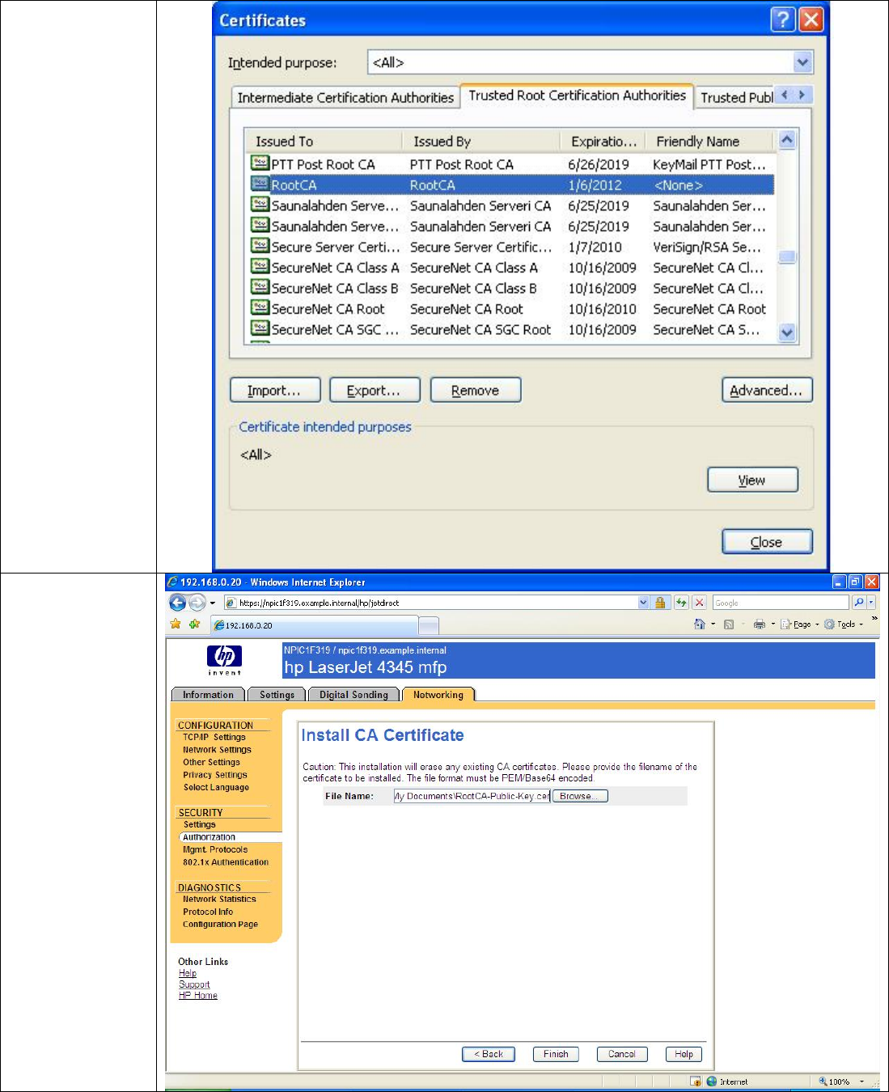The image size is (889, 1092).
Task: Select the Networking tab
Action: (x=438, y=695)
